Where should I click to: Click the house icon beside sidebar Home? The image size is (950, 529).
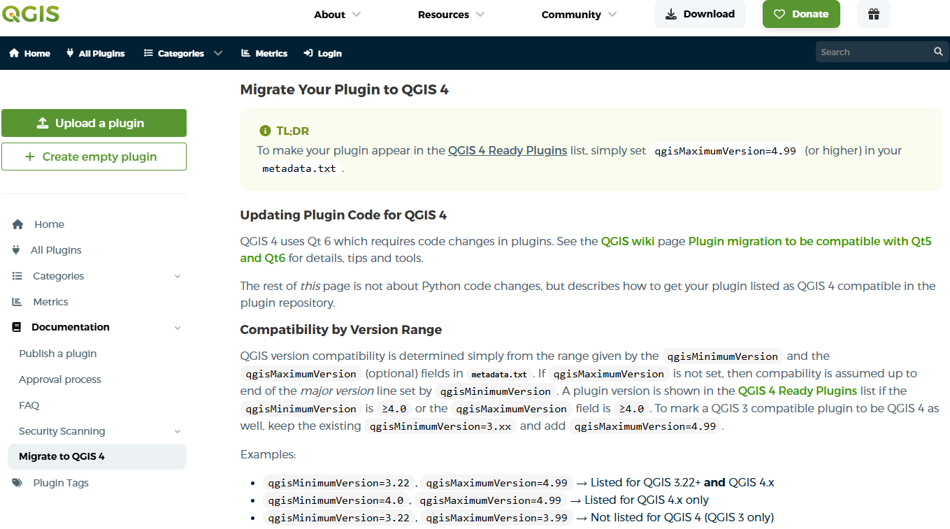pyautogui.click(x=18, y=224)
